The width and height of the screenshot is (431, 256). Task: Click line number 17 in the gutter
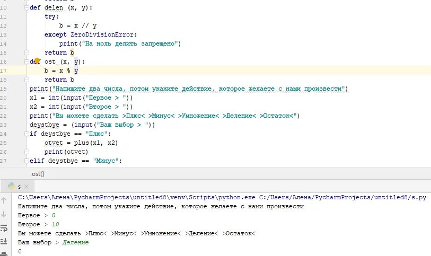point(3,70)
